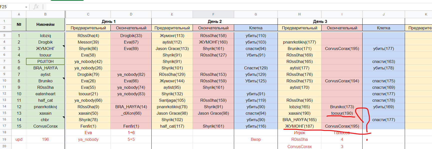The height and width of the screenshot is (149, 432).
Task: Select the red Игрок cell
Action: click(299, 133)
